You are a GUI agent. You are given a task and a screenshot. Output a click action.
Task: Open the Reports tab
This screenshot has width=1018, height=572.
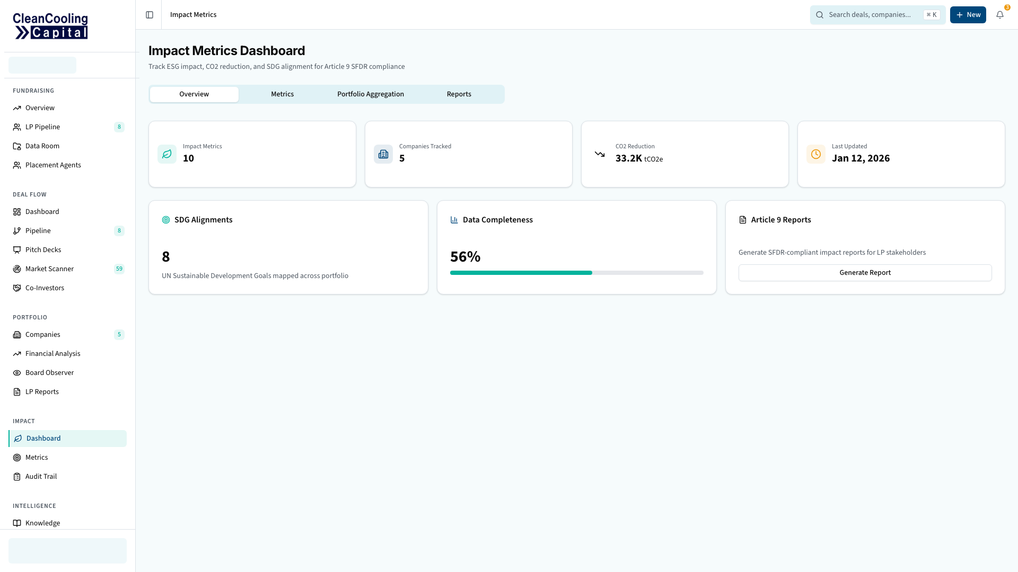point(459,94)
